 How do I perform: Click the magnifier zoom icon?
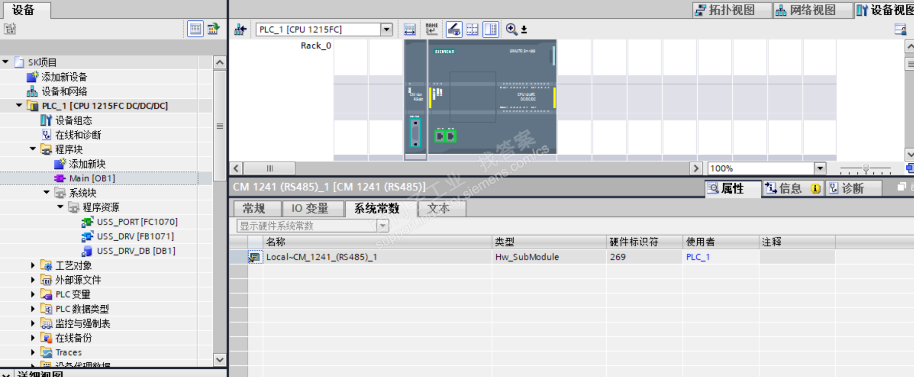click(x=511, y=30)
